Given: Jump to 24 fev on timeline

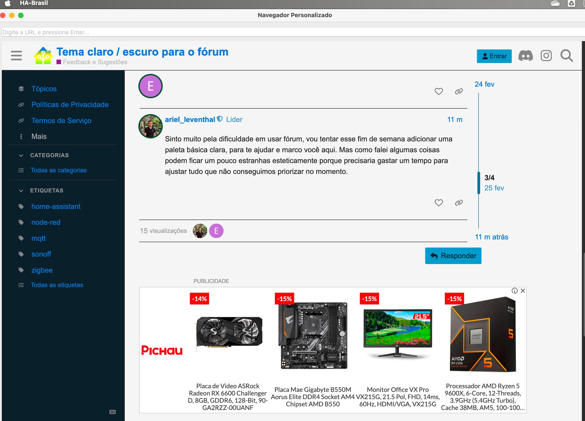Looking at the screenshot, I should [x=484, y=84].
